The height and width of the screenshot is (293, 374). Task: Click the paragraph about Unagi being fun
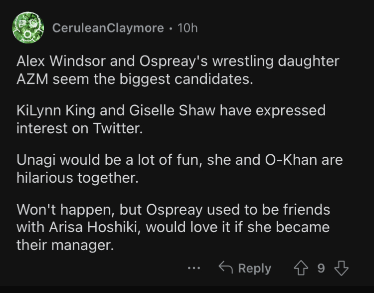coord(180,169)
